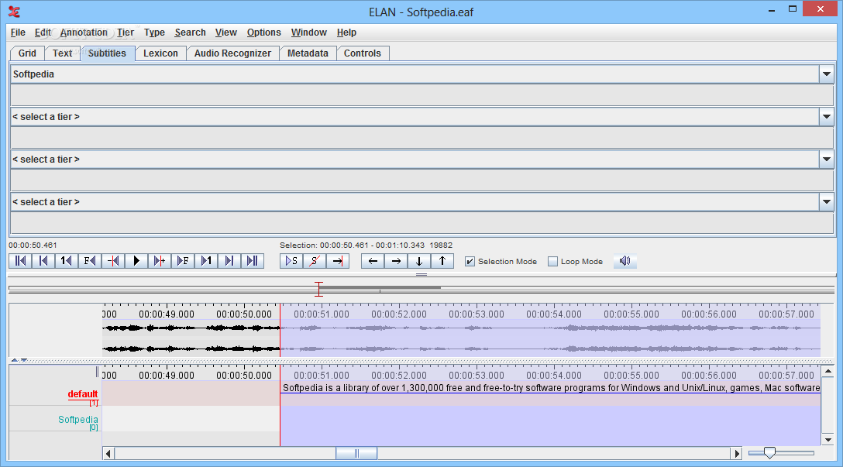Click tier viewer scroll up arrow

(828, 371)
